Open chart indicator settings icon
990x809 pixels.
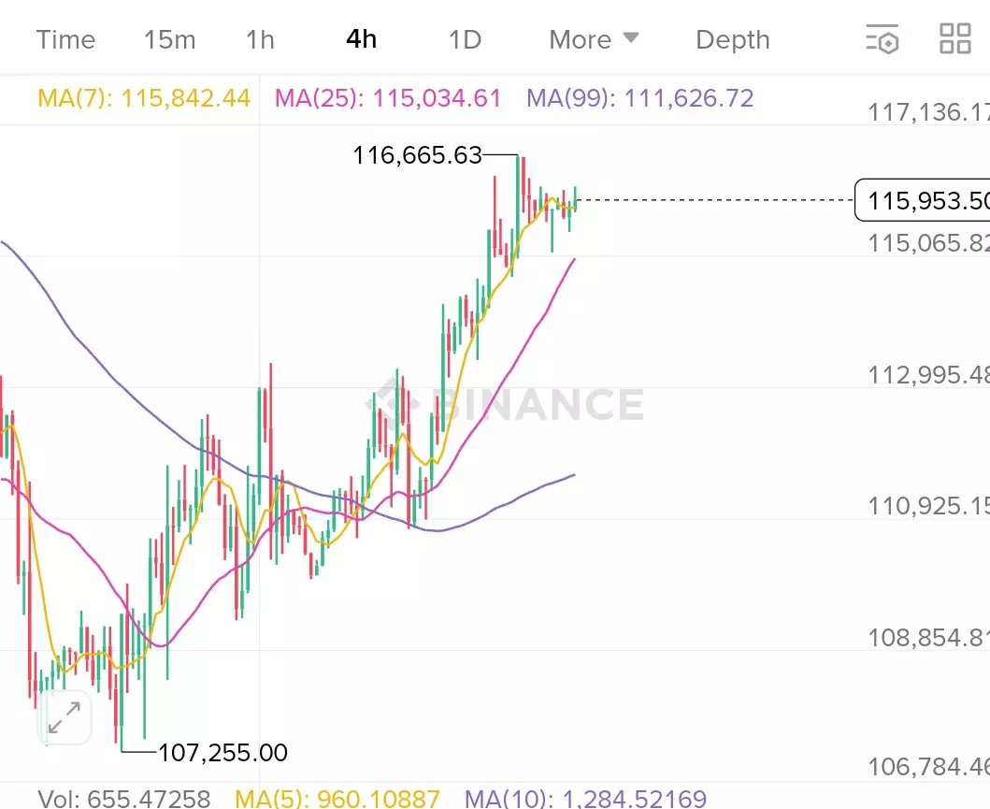tap(882, 39)
